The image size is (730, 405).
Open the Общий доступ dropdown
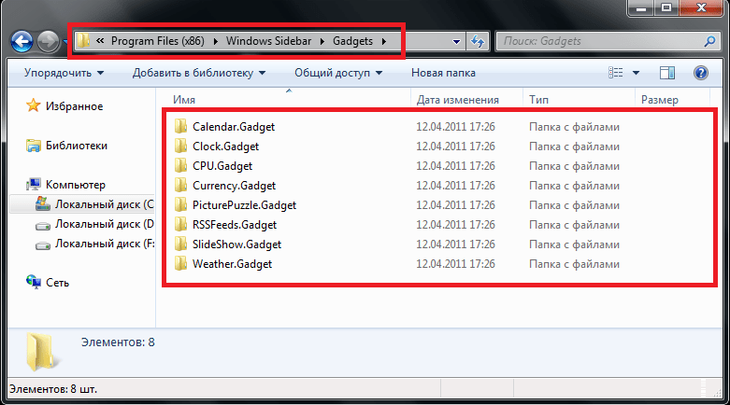pos(338,73)
